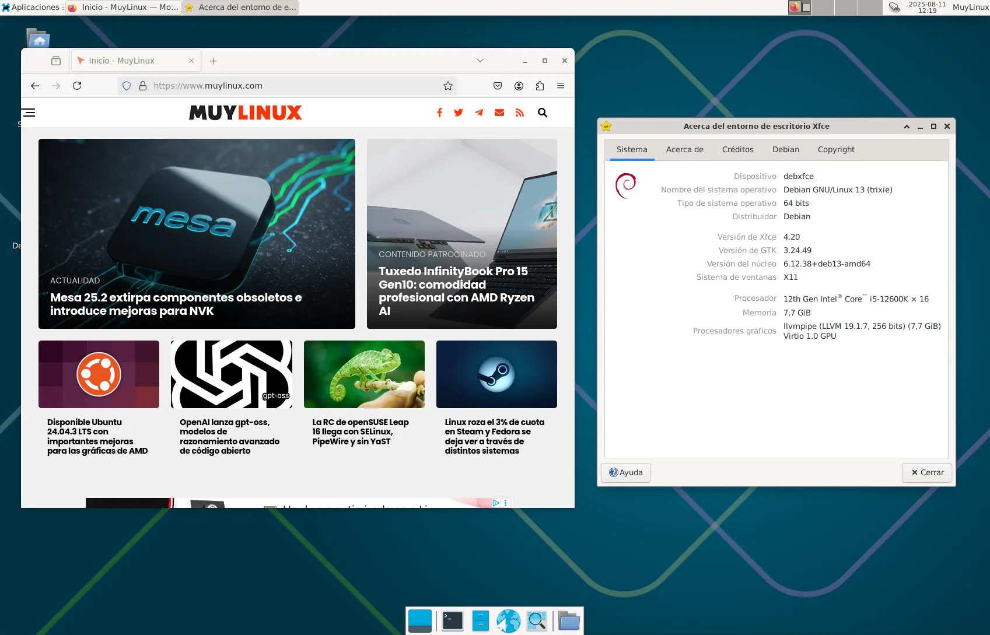Switch to the Debian tab
Image resolution: width=990 pixels, height=635 pixels.
786,149
